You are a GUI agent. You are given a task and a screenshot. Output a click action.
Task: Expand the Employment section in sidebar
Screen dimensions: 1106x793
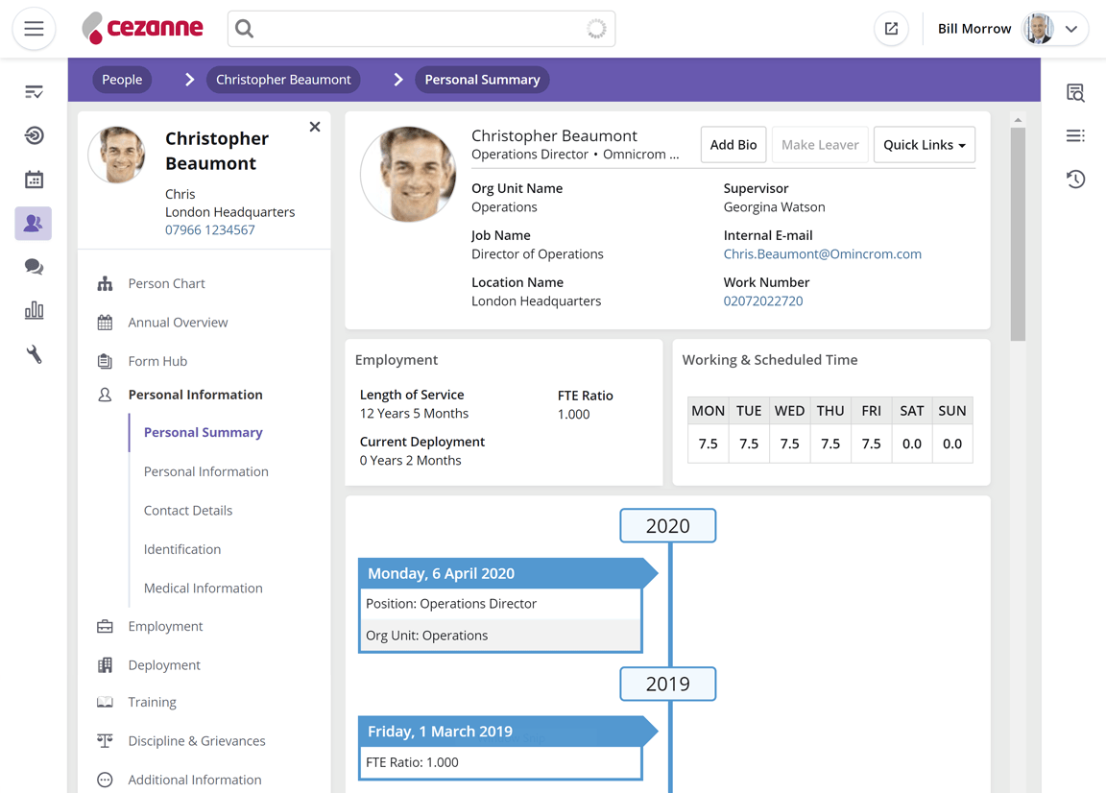pyautogui.click(x=165, y=626)
